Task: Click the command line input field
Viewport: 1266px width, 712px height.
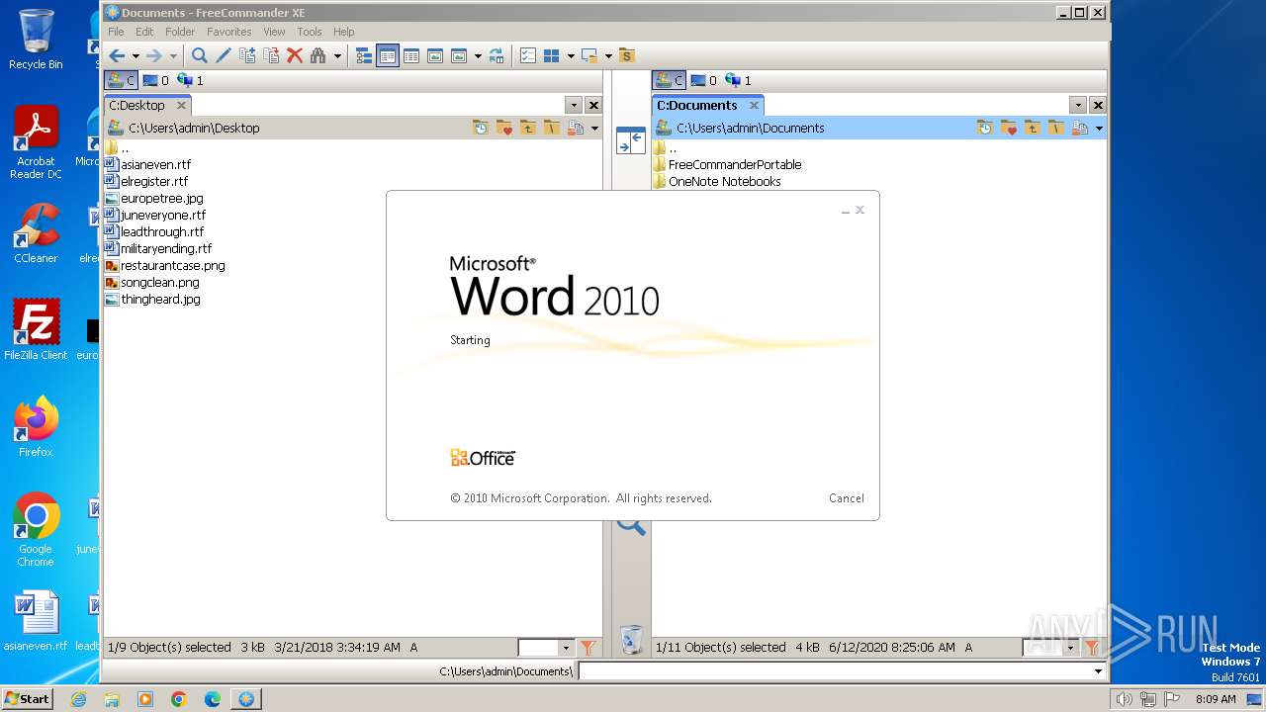Action: [834, 671]
